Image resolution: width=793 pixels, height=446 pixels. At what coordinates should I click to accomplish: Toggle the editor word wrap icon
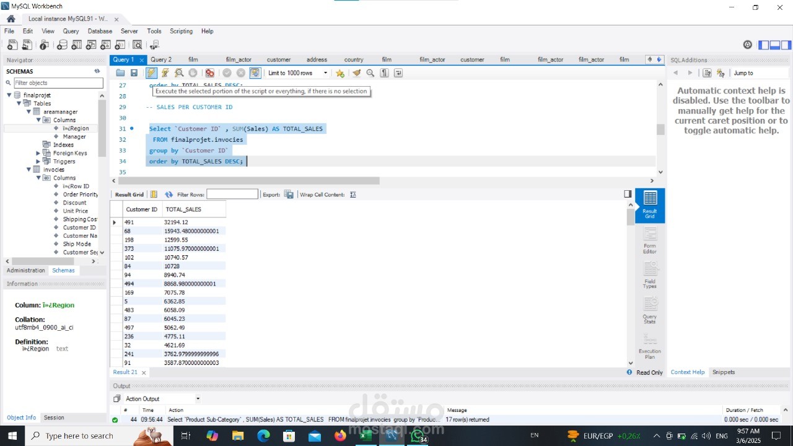click(x=398, y=73)
